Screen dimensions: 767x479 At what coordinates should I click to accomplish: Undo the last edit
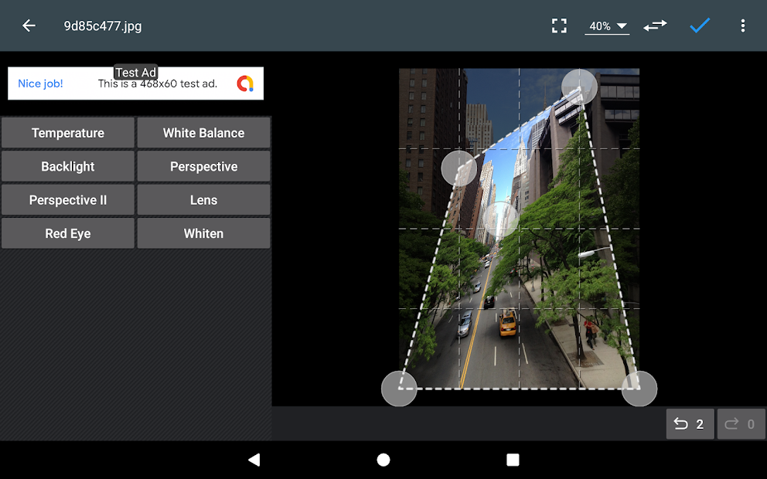[689, 423]
